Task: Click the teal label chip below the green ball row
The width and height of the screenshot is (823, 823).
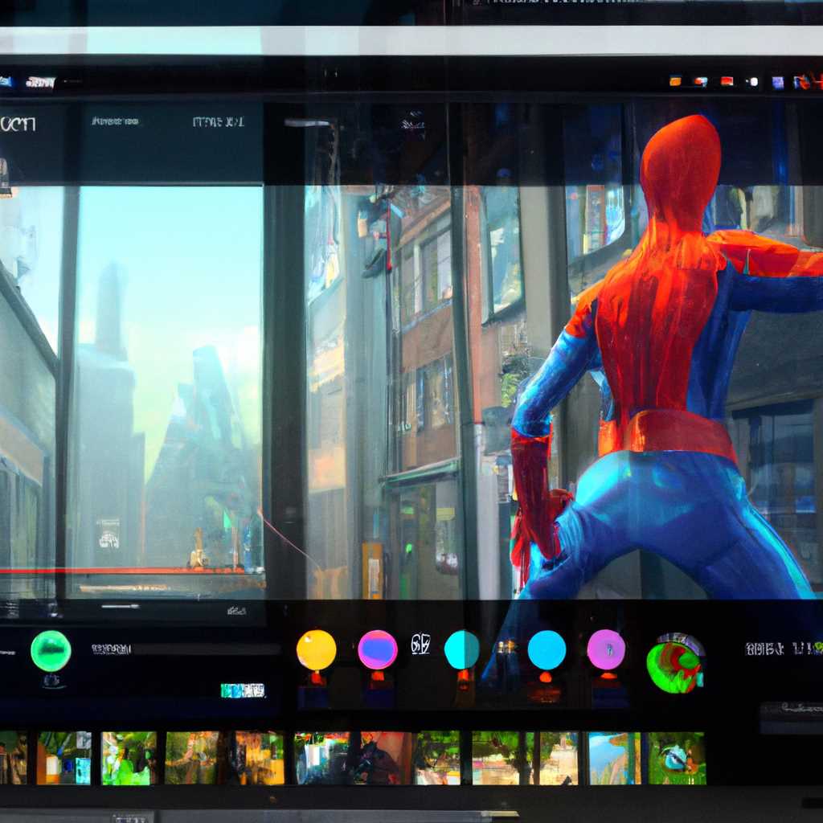Action: [x=243, y=690]
